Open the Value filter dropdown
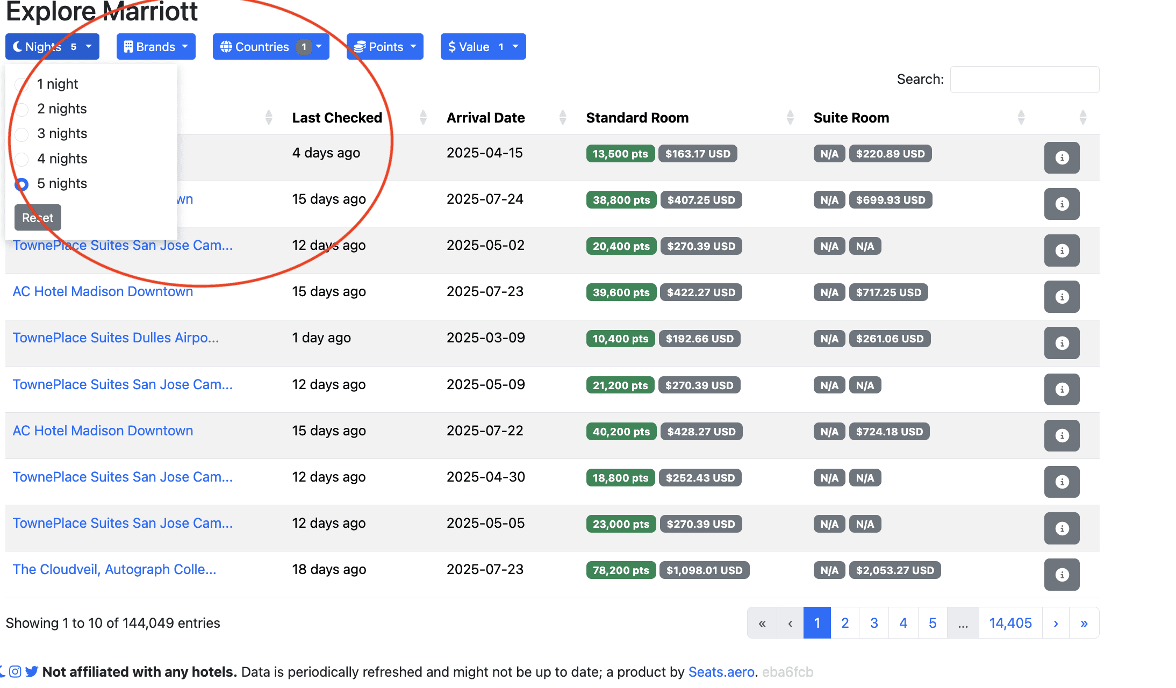The height and width of the screenshot is (688, 1176). tap(483, 47)
